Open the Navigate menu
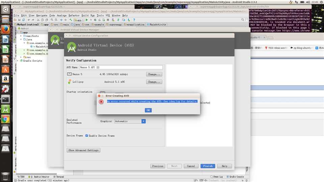This screenshot has width=324, height=182. pos(42,16)
